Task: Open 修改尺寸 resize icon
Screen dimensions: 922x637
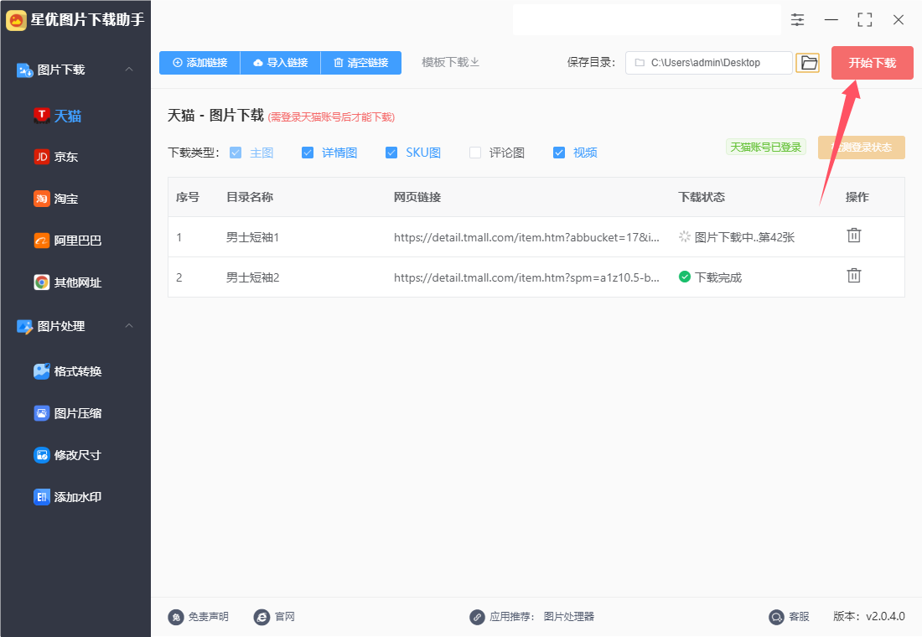Action: (x=42, y=454)
